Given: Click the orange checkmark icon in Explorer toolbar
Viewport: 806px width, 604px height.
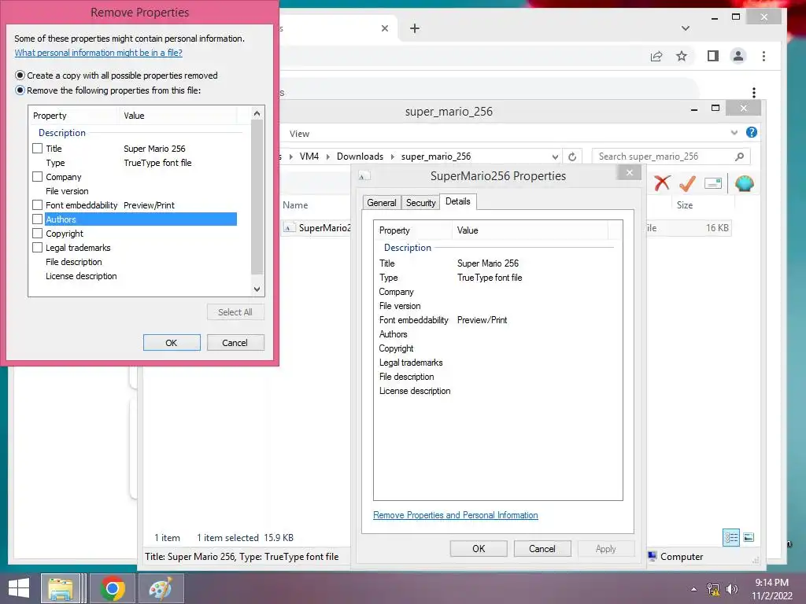Looking at the screenshot, I should (x=687, y=182).
